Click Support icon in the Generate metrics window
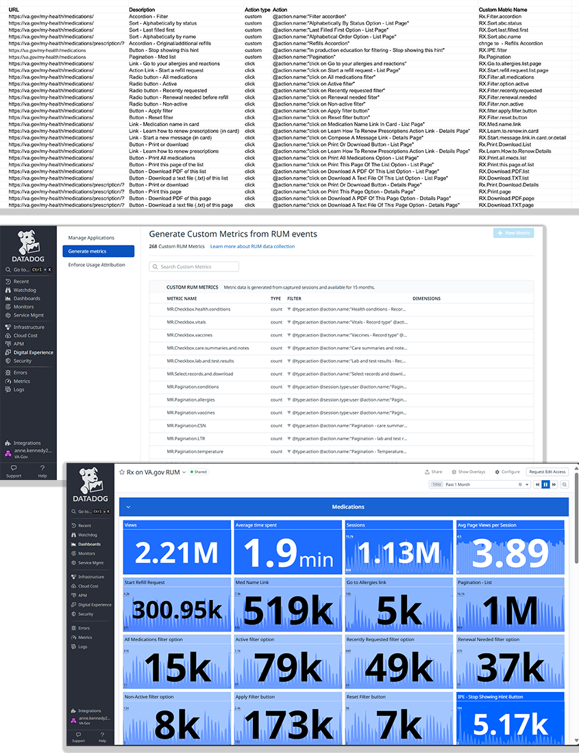 (x=14, y=468)
